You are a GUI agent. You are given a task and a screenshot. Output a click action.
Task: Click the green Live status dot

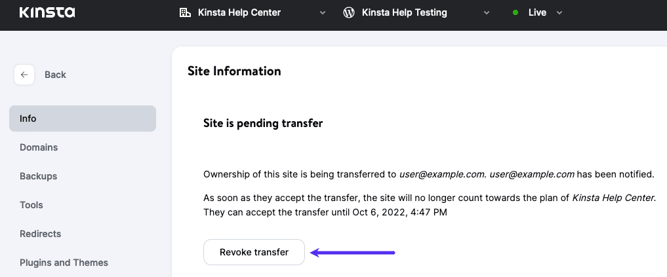(x=515, y=12)
